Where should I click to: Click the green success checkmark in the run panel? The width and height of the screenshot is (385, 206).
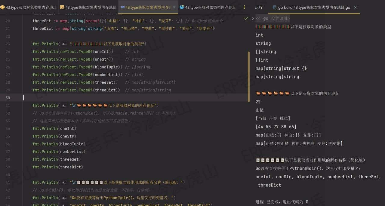coord(246,18)
